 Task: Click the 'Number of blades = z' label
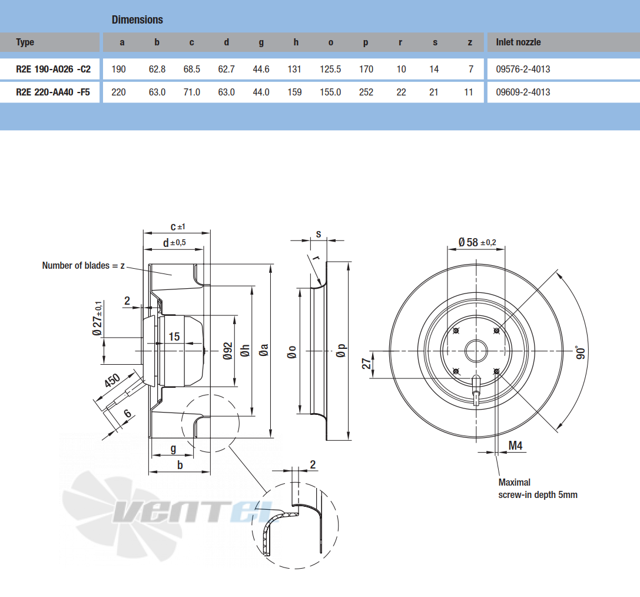pyautogui.click(x=83, y=266)
